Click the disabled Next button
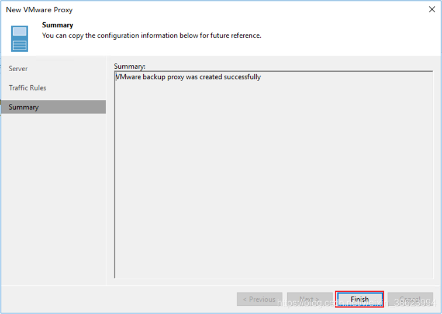The height and width of the screenshot is (314, 442). click(x=309, y=299)
